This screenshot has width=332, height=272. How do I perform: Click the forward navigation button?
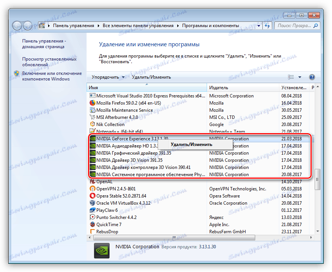pos(27,26)
